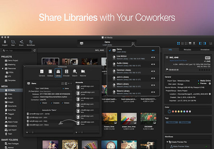This screenshot has width=214, height=149.
Task: Open Demo Project in sidebar
Action: [12, 61]
